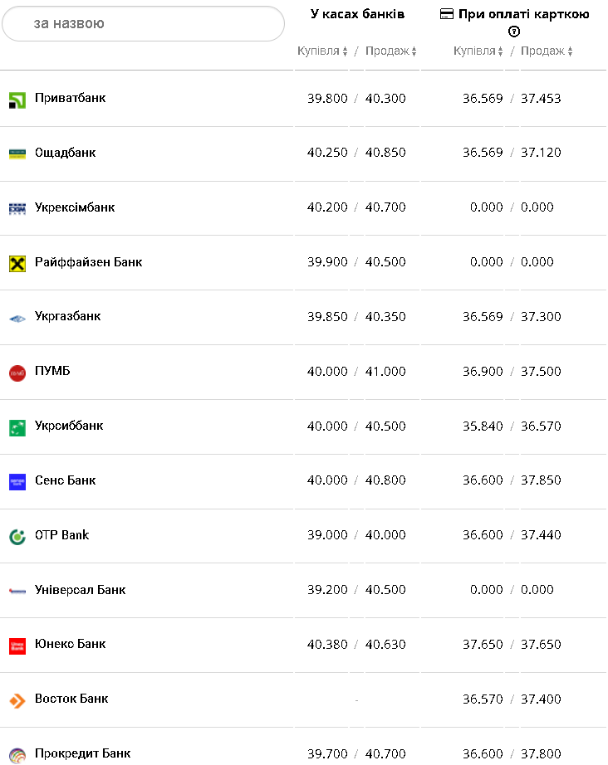Open the Укрексімбанк bank link
The height and width of the screenshot is (765, 608).
pyautogui.click(x=75, y=207)
